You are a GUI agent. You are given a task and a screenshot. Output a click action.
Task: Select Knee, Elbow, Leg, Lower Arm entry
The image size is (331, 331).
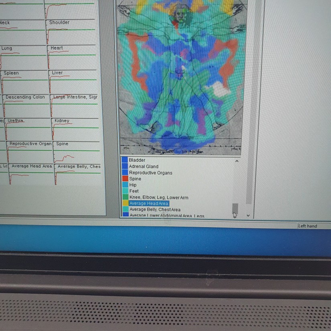(x=159, y=197)
